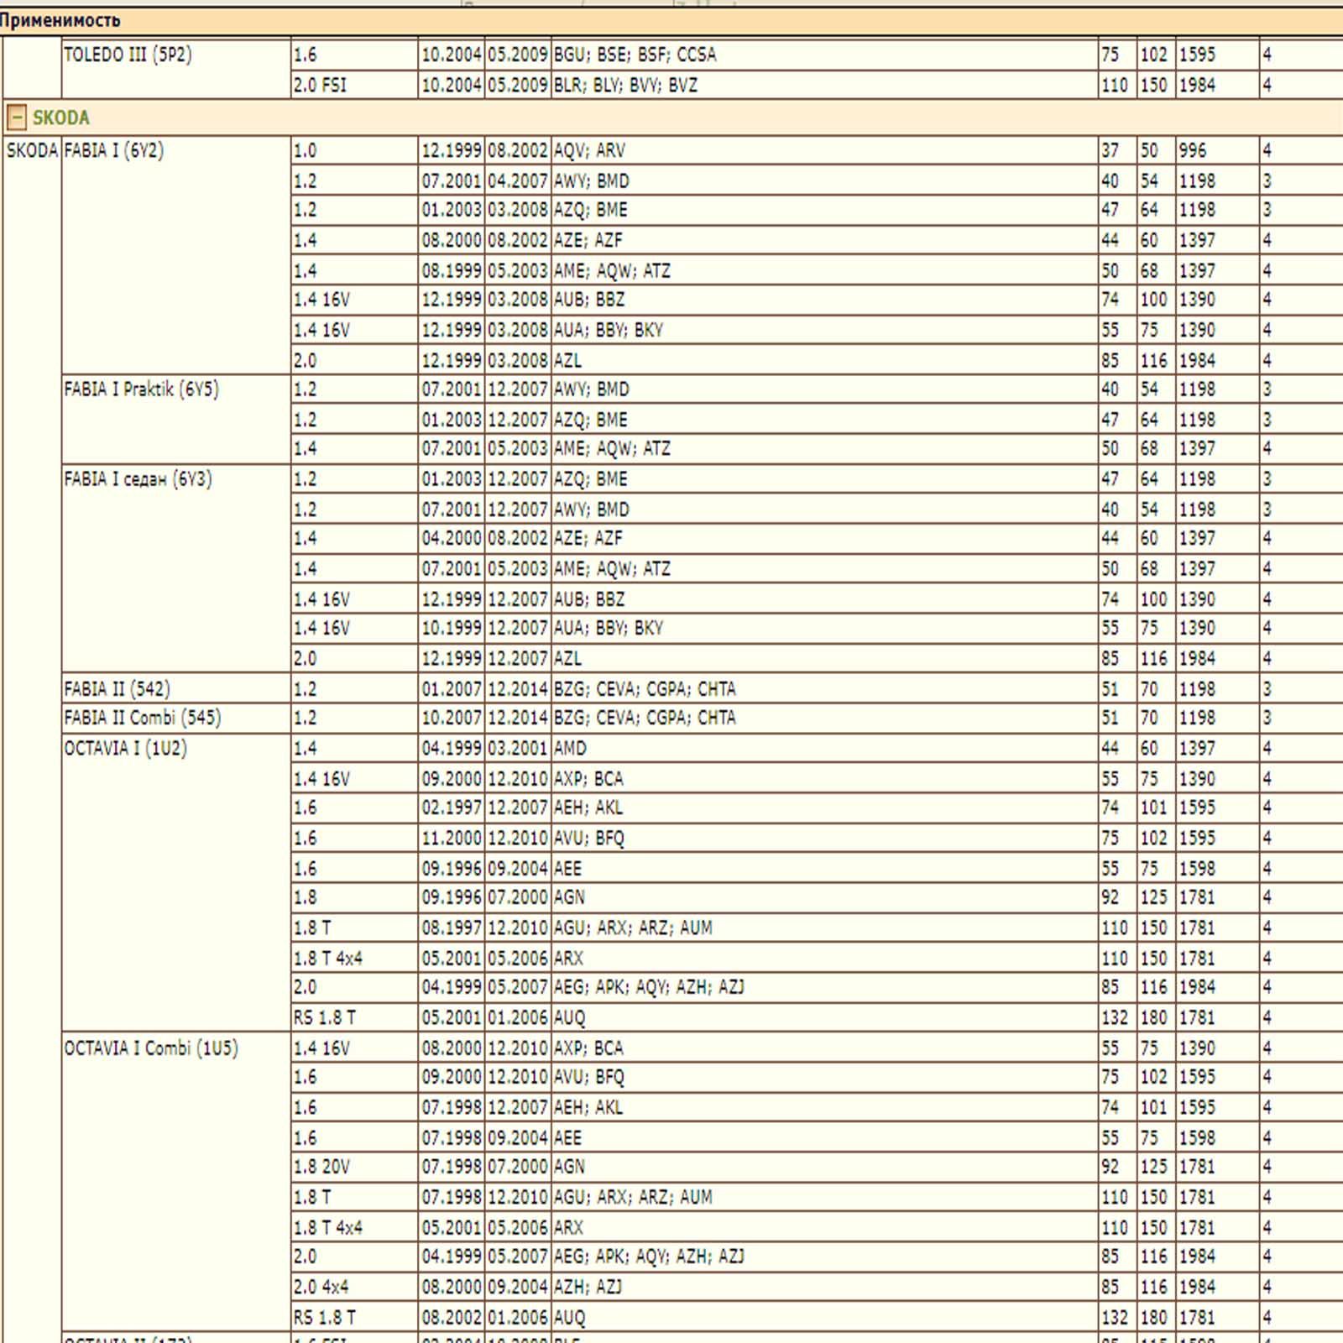Select OCTAVIA I Combi (1U5) model cell
This screenshot has width=1343, height=1343.
[151, 1048]
